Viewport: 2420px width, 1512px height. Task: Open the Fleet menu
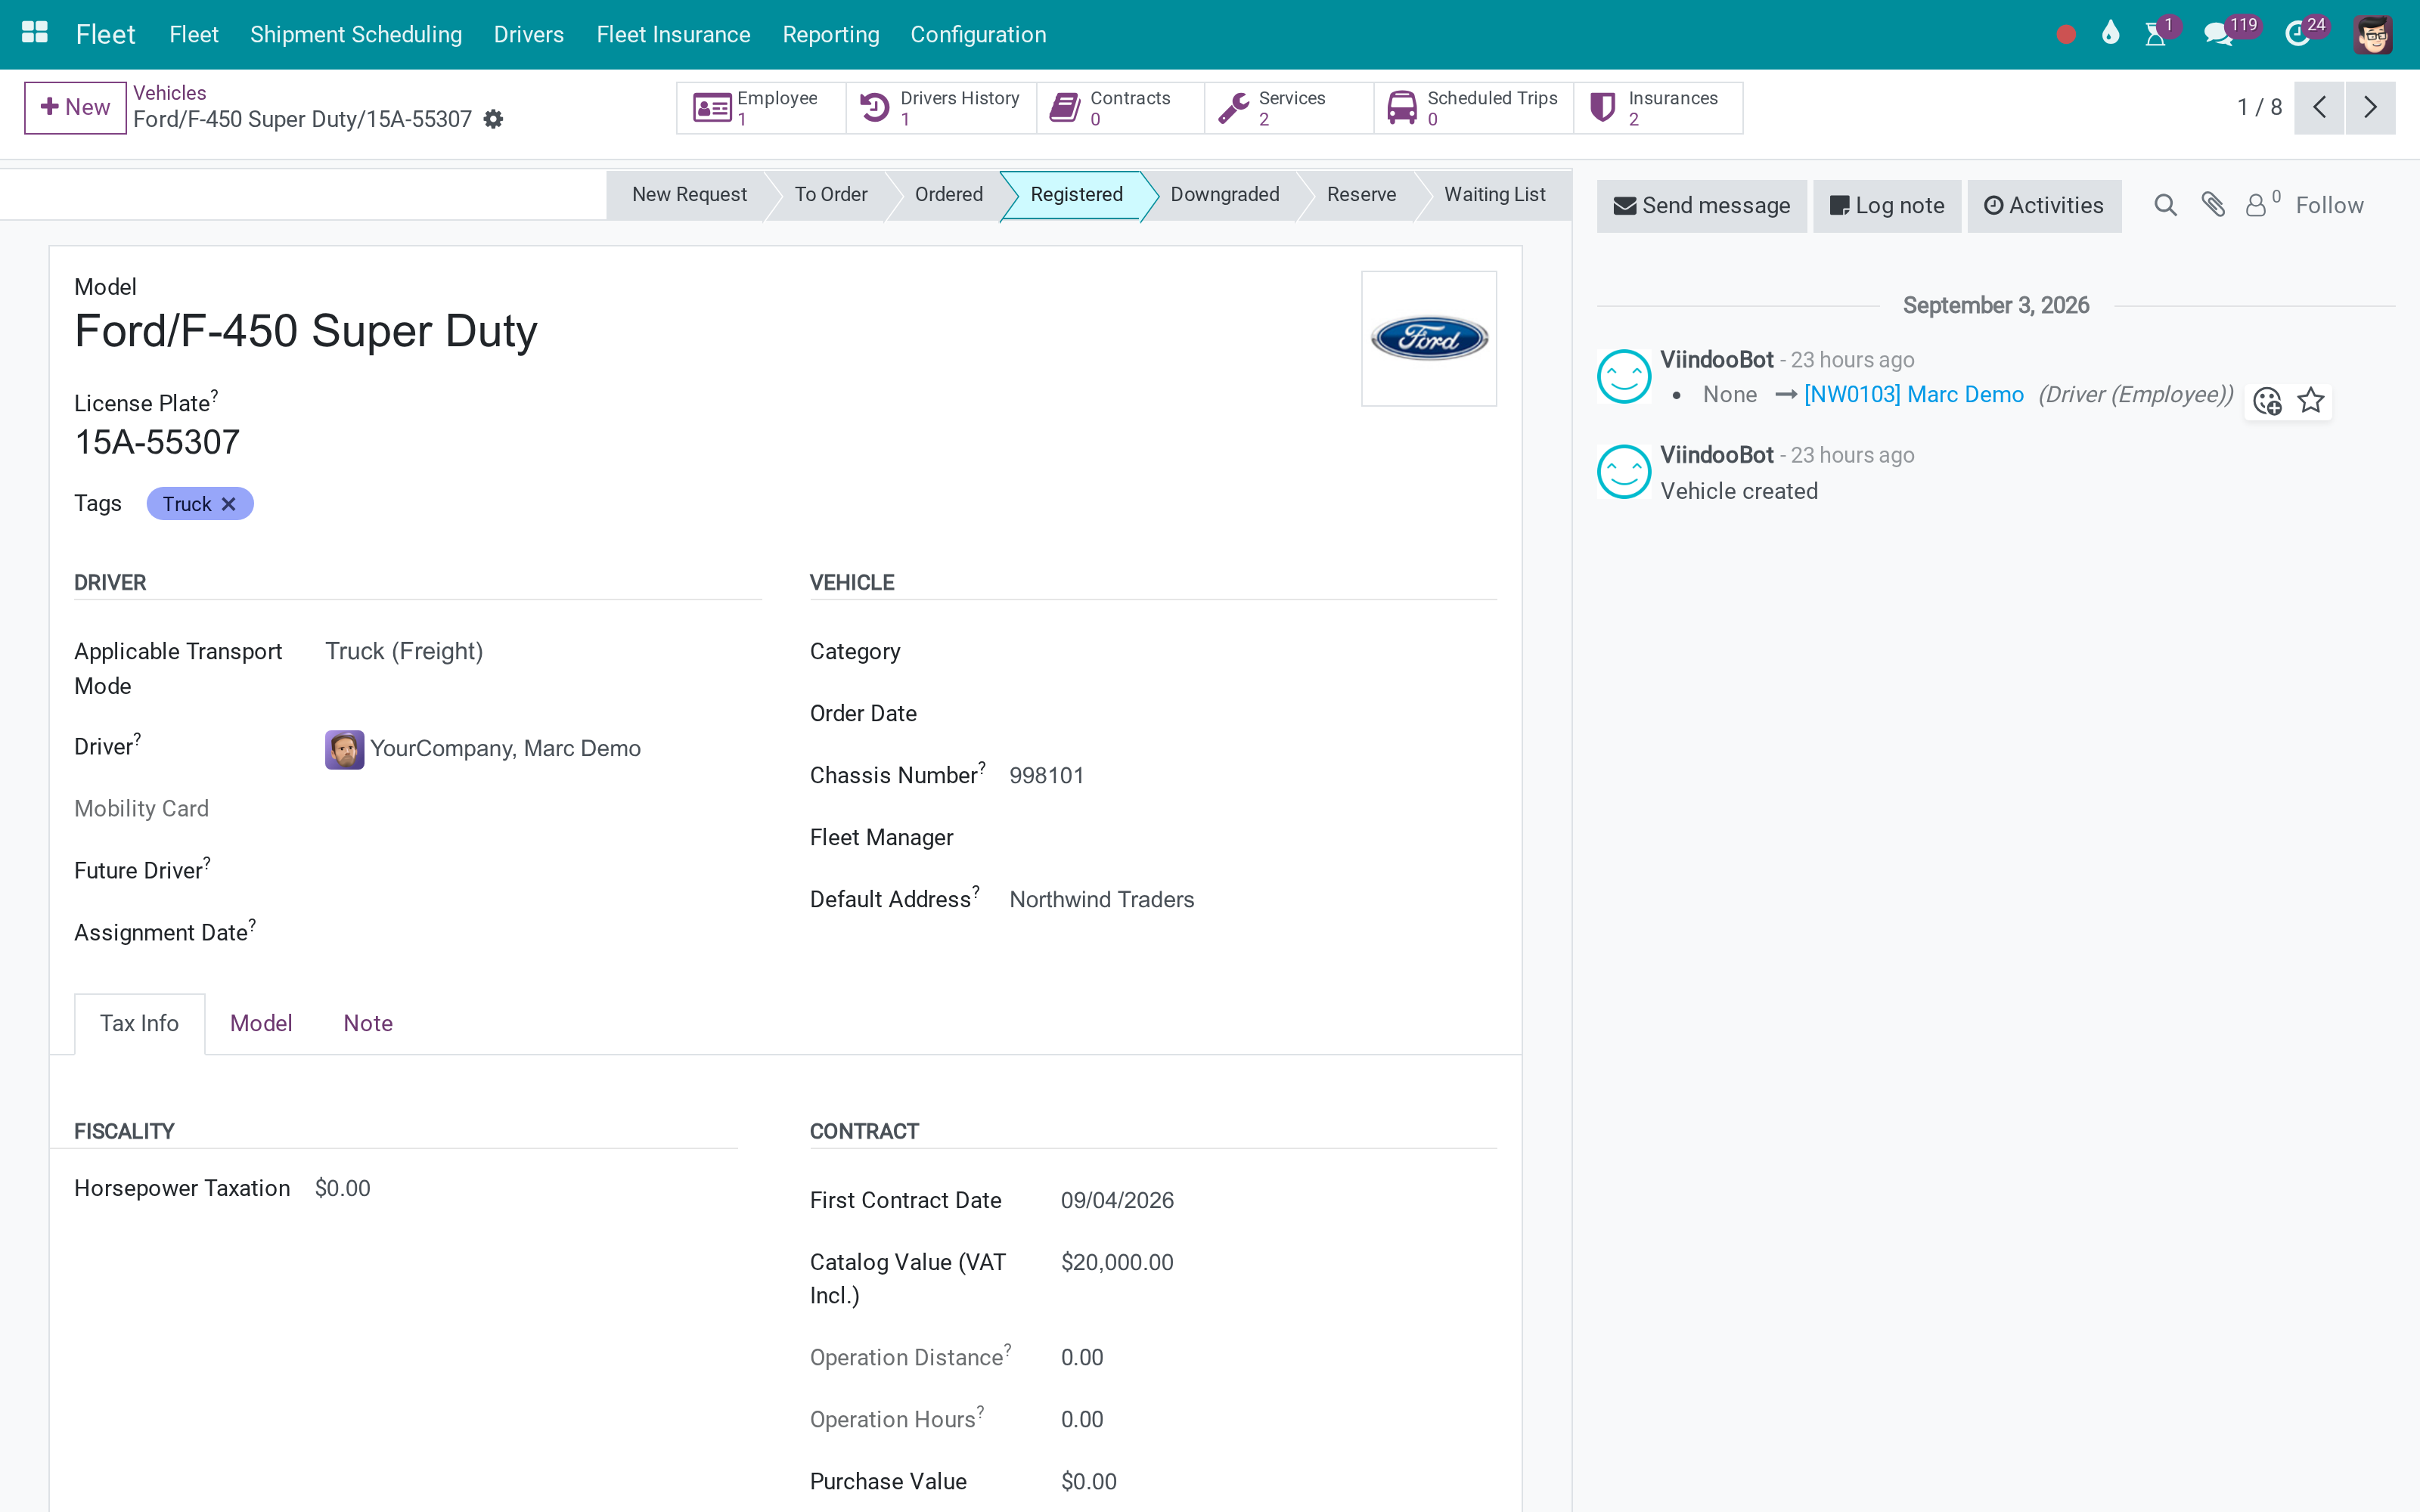tap(194, 35)
